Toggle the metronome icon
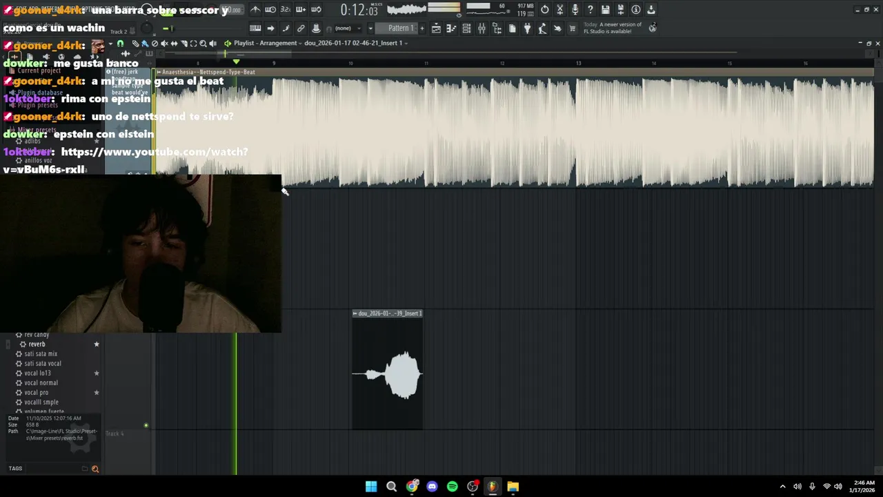883x497 pixels. (x=255, y=10)
